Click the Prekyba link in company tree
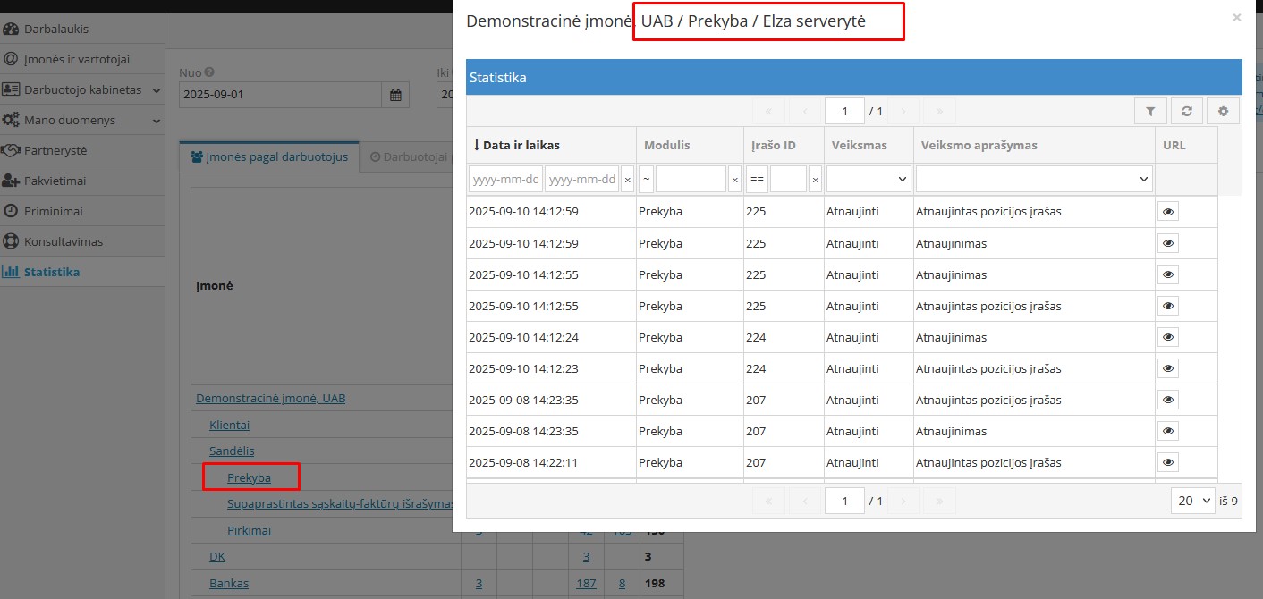Screen dimensions: 1263x599 [x=249, y=477]
